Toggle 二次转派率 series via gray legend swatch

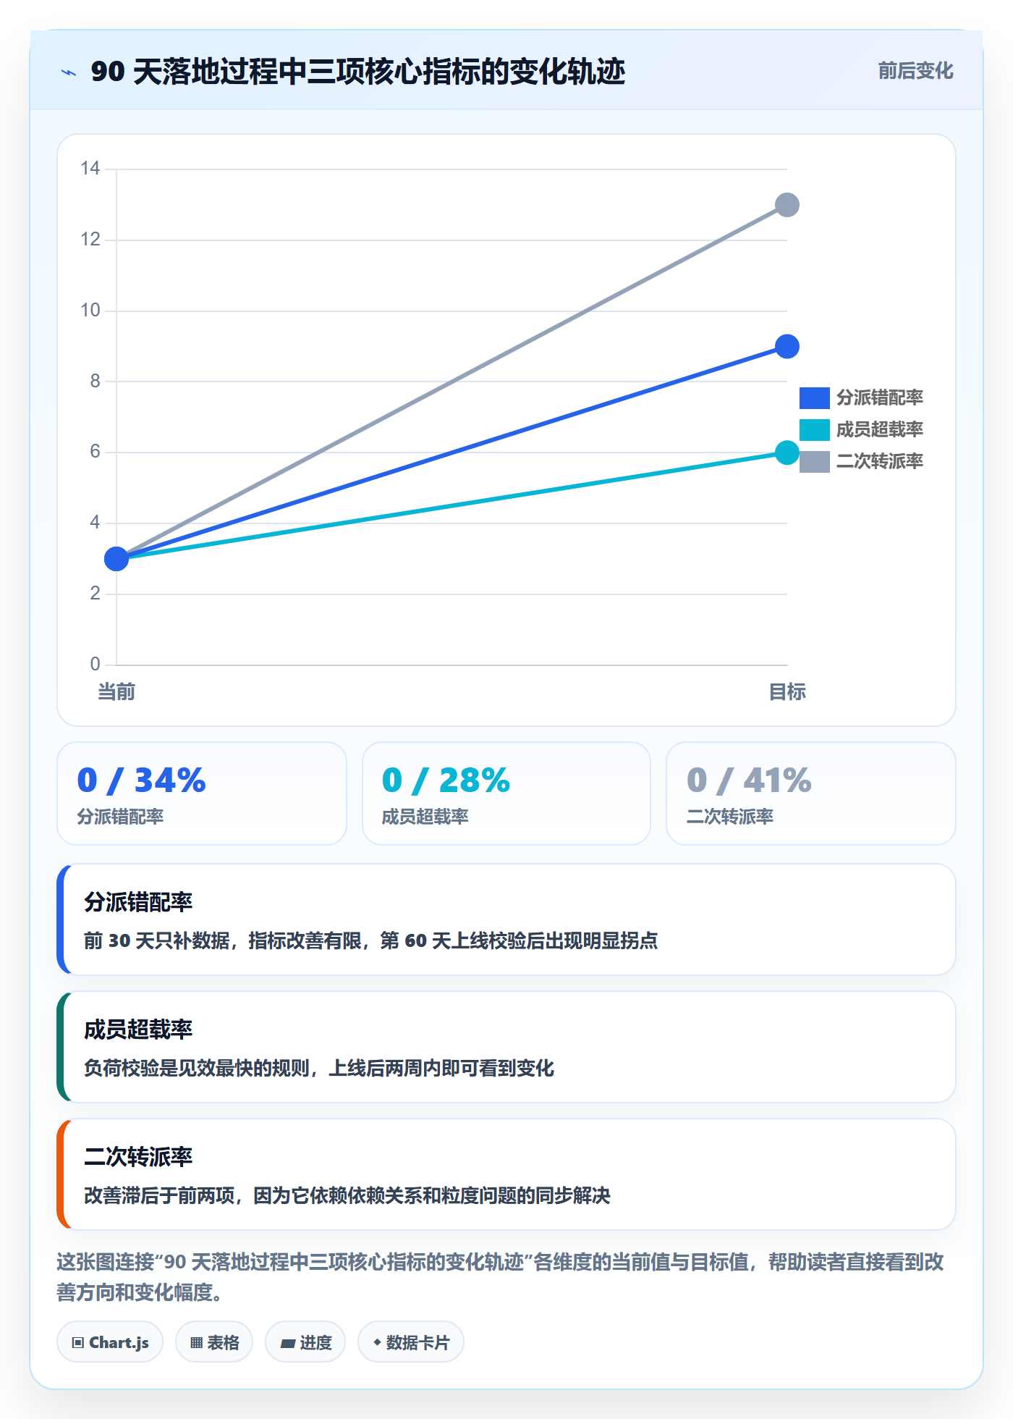point(814,462)
